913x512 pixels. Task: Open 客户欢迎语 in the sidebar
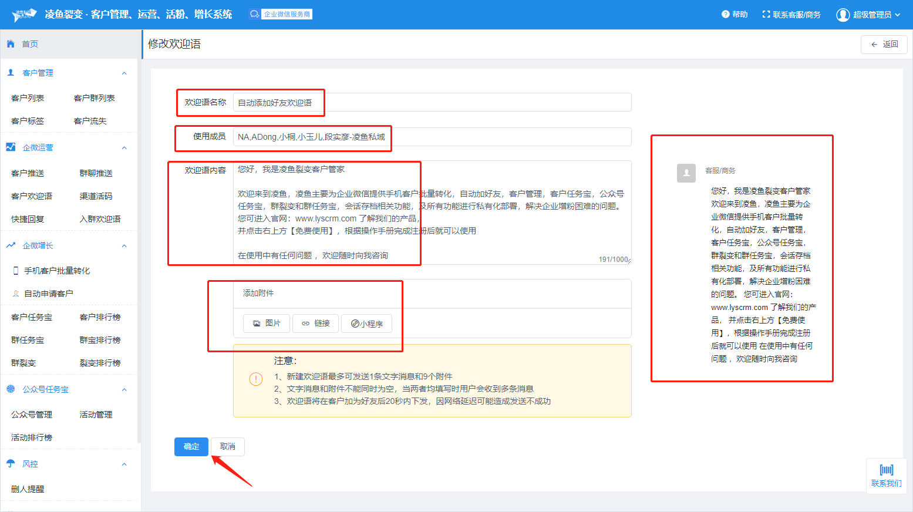[x=32, y=196]
